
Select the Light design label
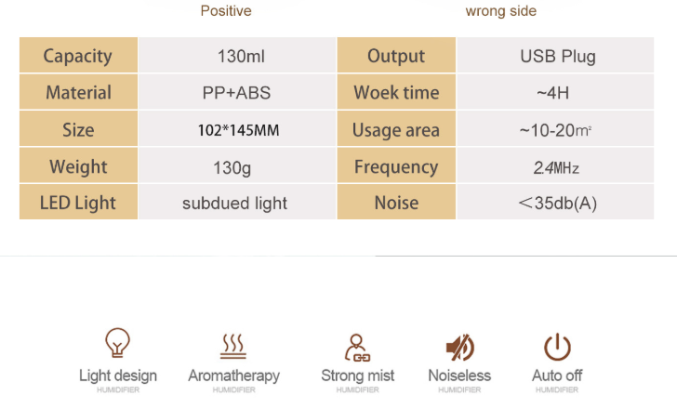[x=118, y=376]
